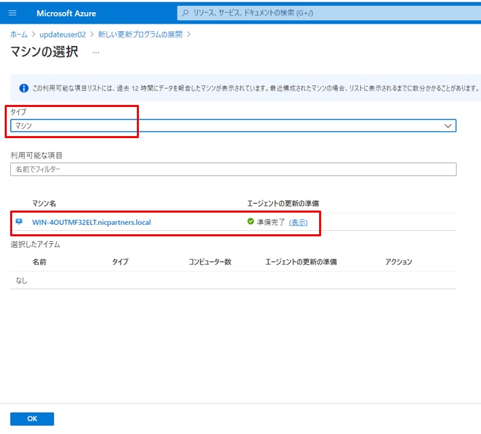The height and width of the screenshot is (434, 481).
Task: Go to ホーム breadcrumb
Action: [x=18, y=34]
